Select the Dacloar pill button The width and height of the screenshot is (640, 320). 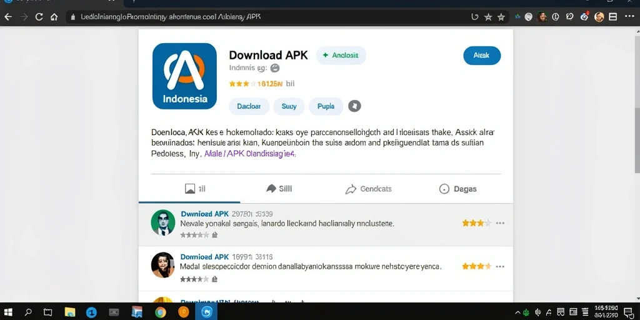pos(249,106)
